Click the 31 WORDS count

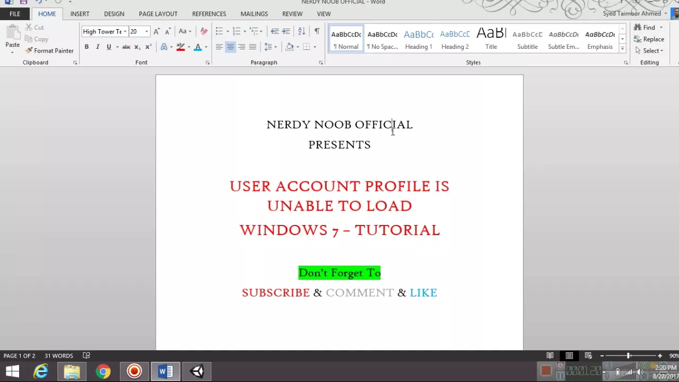[59, 356]
